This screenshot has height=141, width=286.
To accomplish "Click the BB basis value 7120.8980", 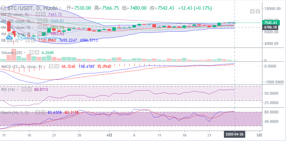I will point(47,40).
